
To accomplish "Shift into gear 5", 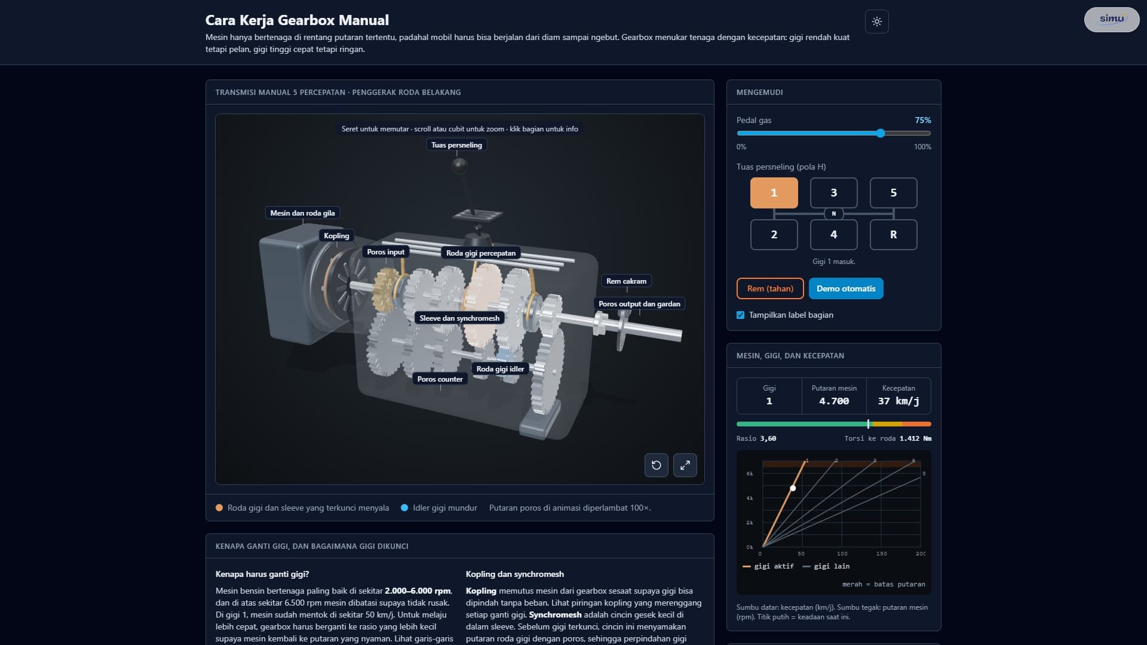I will [893, 193].
